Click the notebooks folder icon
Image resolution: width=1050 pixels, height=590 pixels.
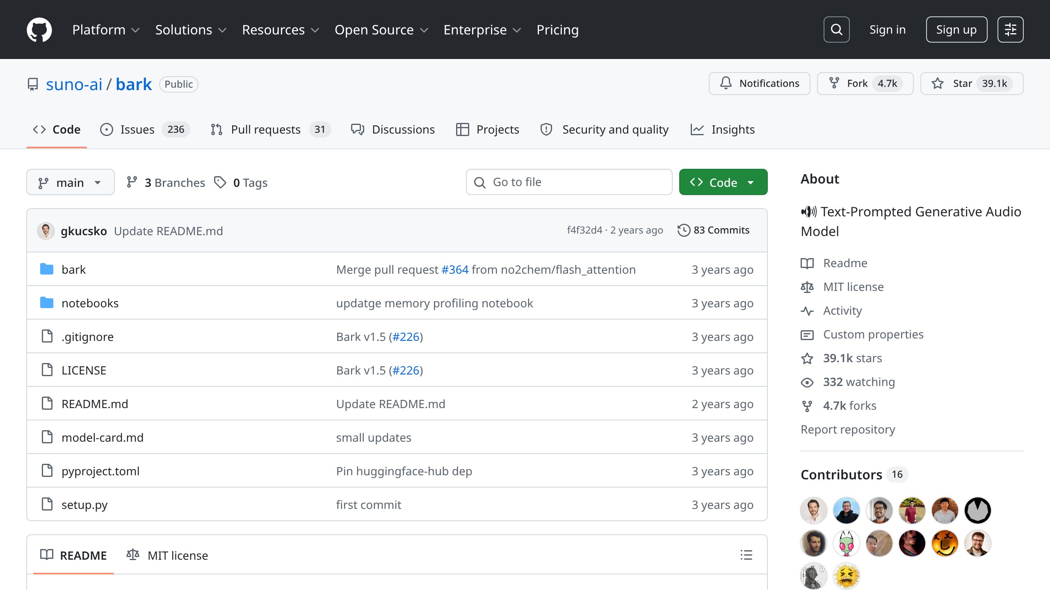pos(47,303)
